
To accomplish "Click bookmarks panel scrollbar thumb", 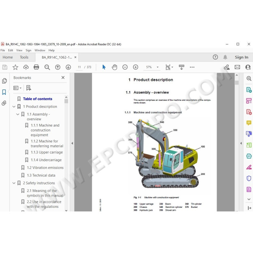I will pyautogui.click(x=66, y=101).
